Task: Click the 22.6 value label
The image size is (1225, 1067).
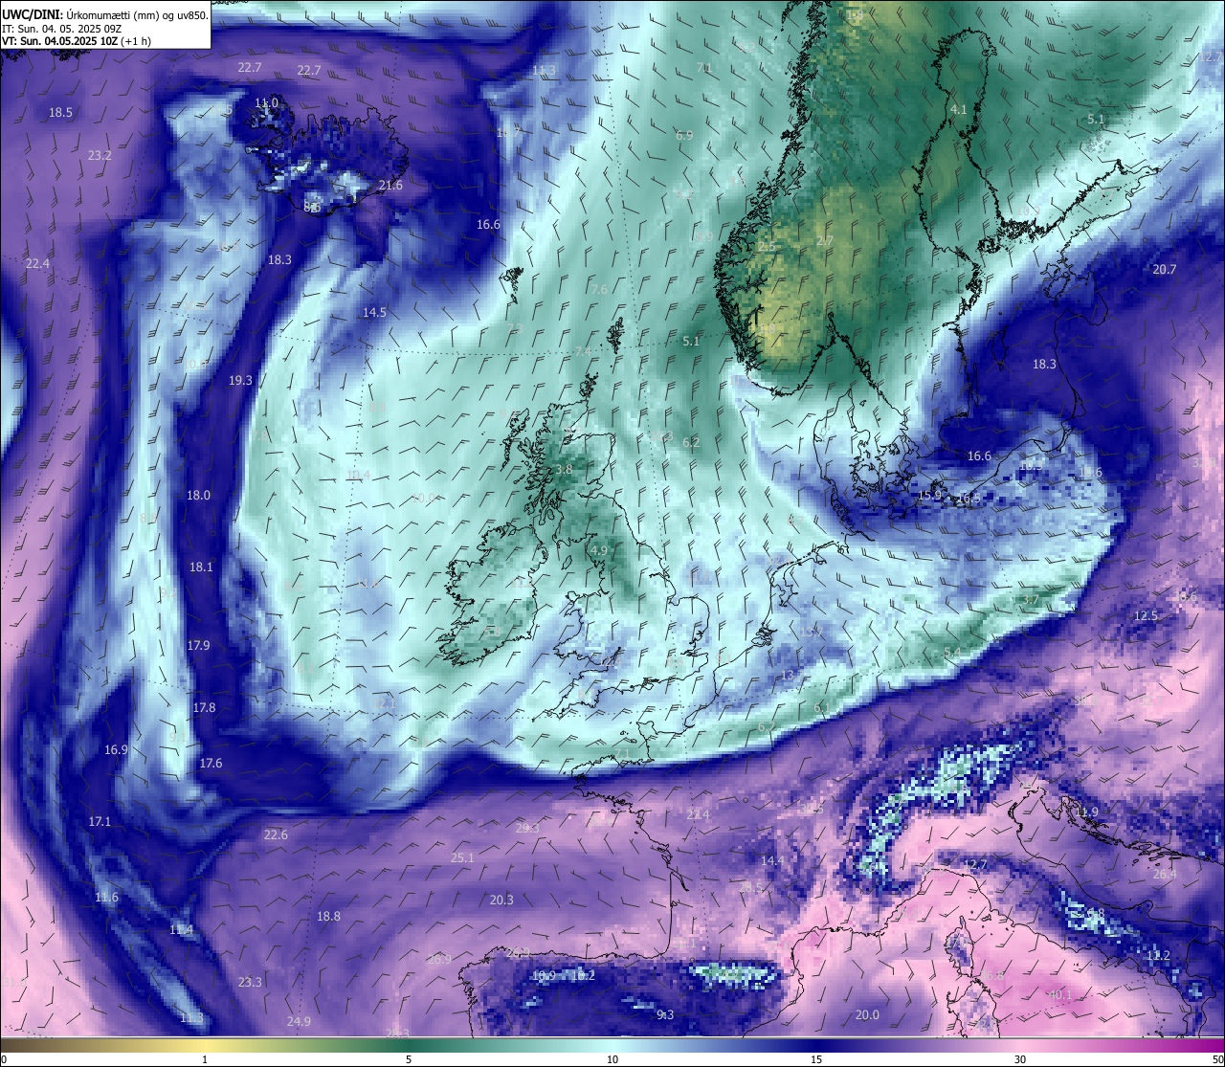Action: (x=276, y=835)
